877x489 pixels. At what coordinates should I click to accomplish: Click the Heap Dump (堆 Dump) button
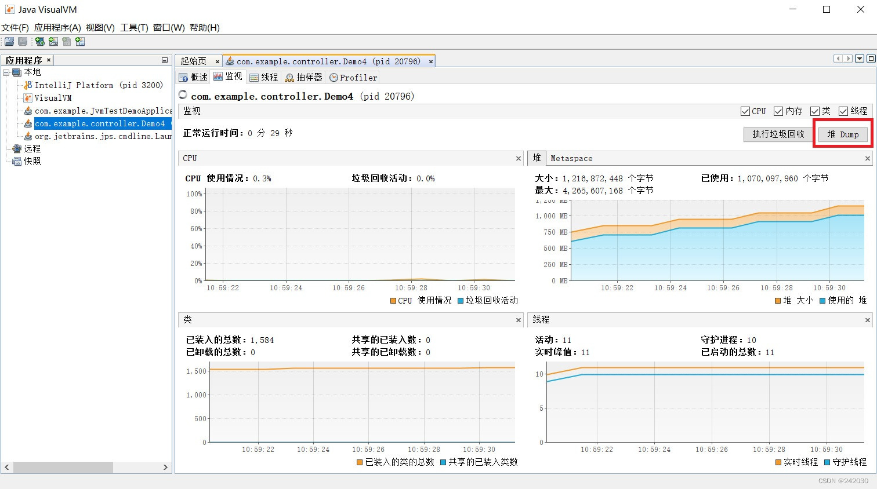coord(843,134)
